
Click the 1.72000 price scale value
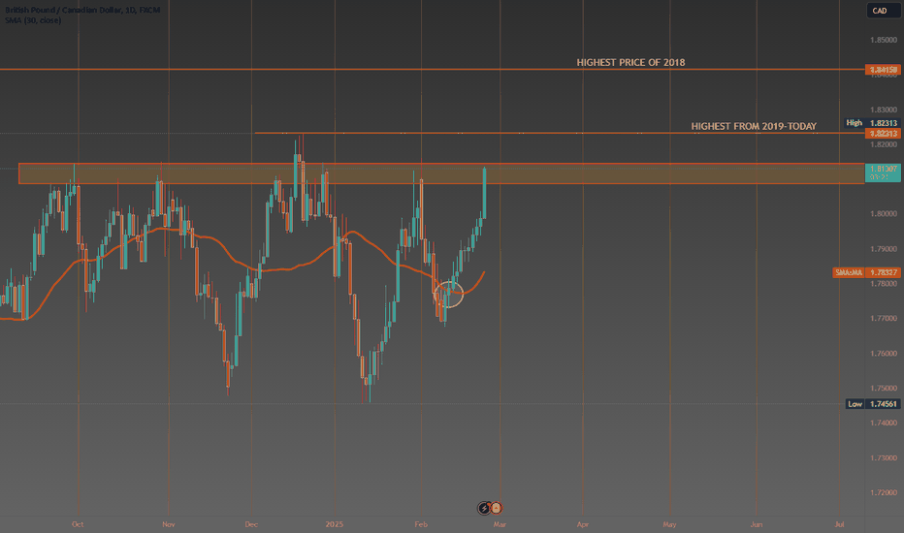[x=884, y=492]
